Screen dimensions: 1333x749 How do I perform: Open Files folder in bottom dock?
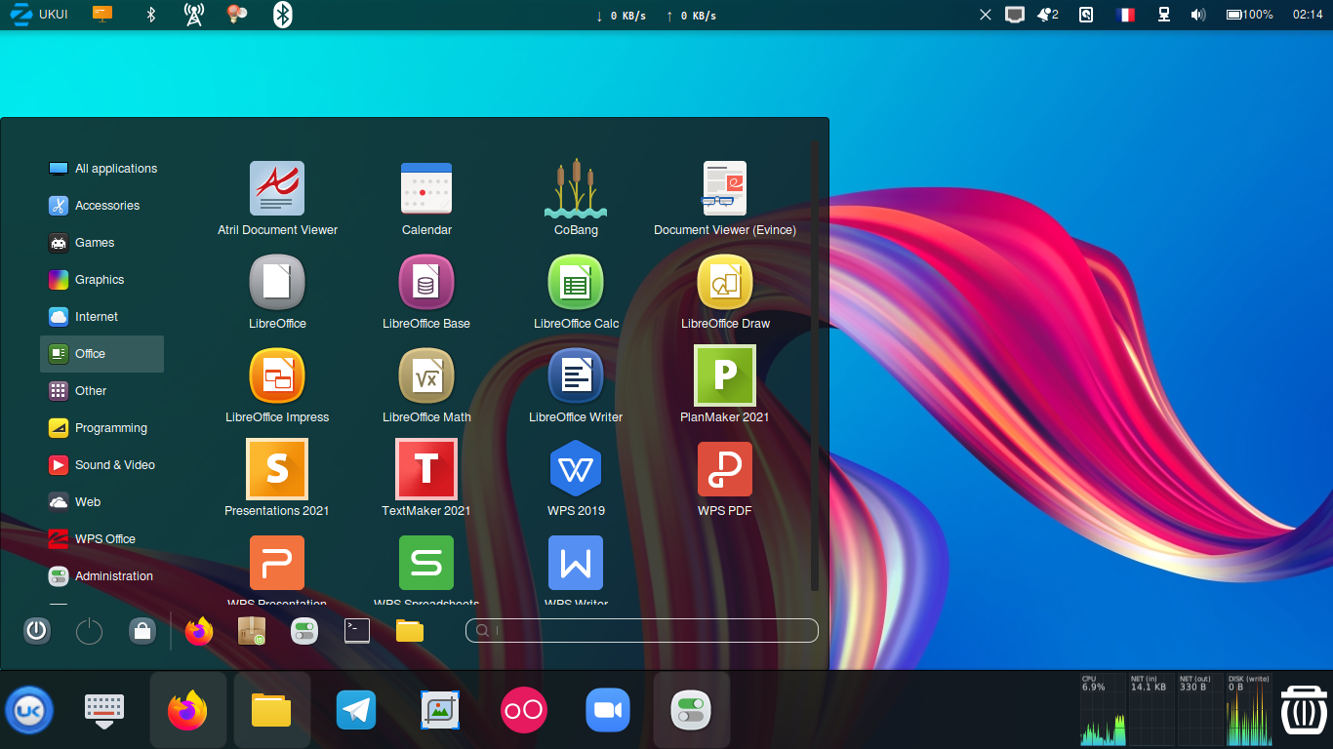tap(271, 710)
